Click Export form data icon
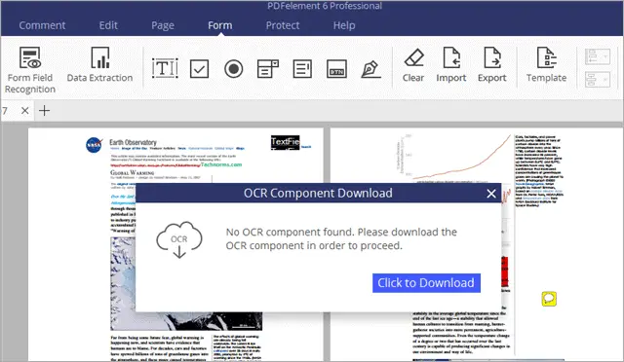Screen dimensions: 624x362 492,65
